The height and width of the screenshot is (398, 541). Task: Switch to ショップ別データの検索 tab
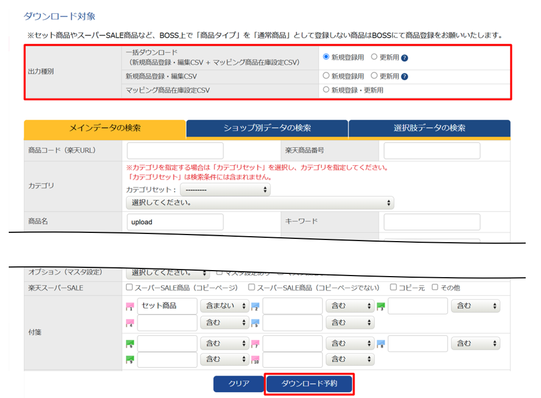(x=267, y=128)
